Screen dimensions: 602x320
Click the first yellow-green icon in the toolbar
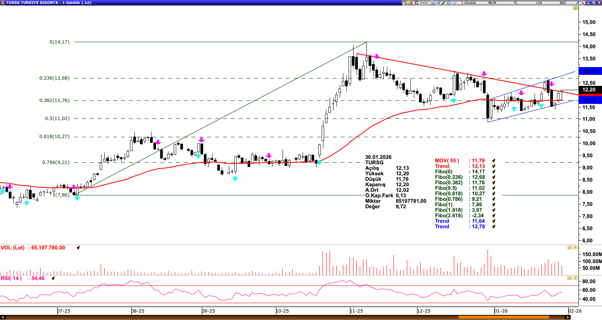tap(405, 3)
